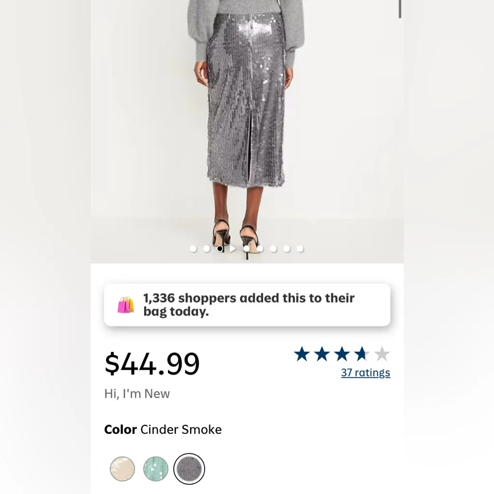The width and height of the screenshot is (494, 494).
Task: Click the video play triangle in carousel
Action: point(233,249)
